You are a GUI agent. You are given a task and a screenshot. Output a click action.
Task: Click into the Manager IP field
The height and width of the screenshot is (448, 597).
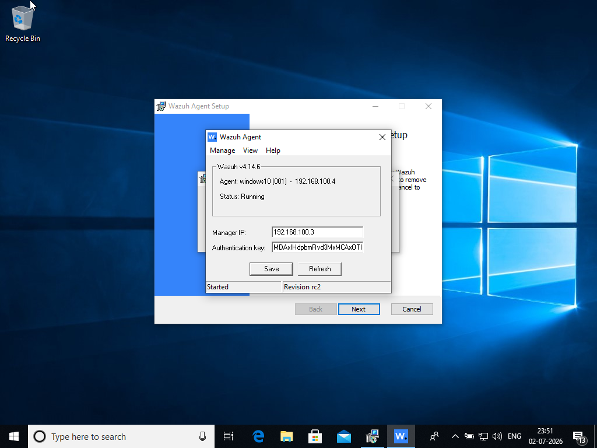[317, 232]
